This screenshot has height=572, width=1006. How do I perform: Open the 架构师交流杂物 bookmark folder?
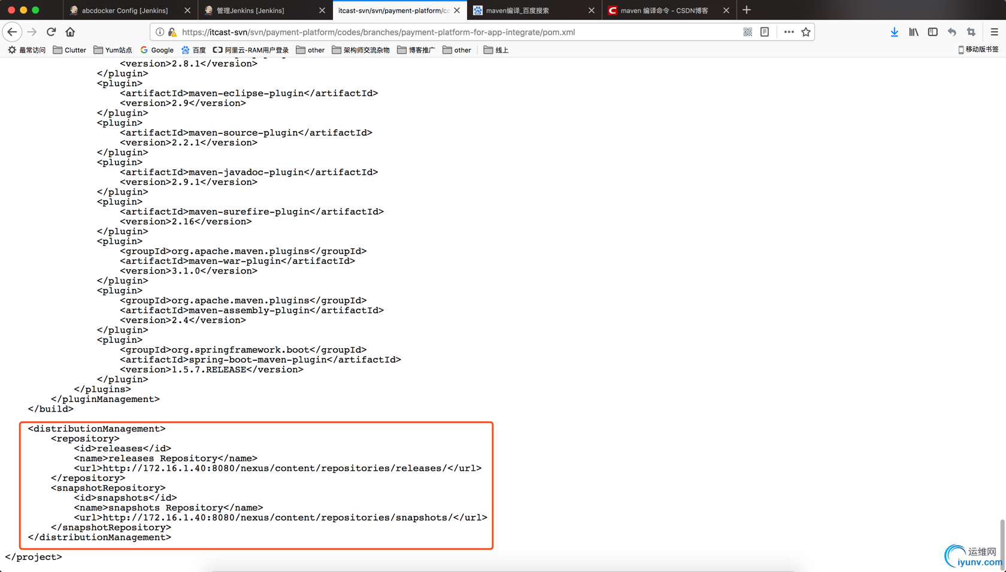coord(360,50)
